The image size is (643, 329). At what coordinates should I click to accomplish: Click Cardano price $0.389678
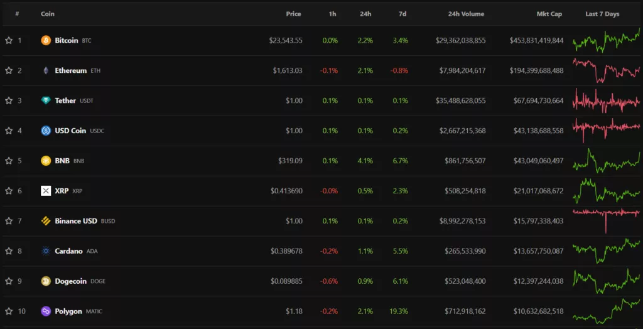coord(286,251)
